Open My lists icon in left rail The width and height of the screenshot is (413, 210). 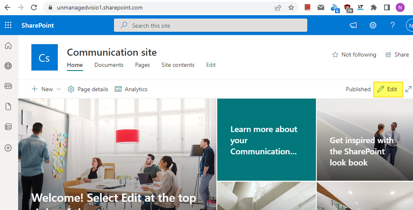coord(8,127)
